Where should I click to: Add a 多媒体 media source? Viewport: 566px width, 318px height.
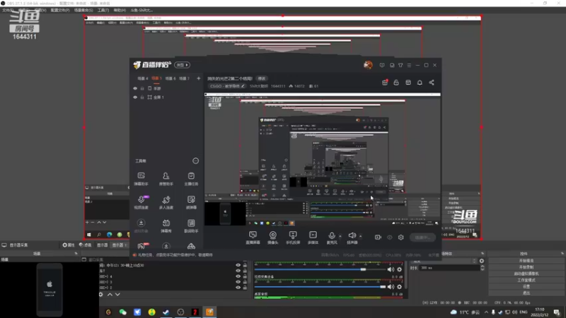(x=313, y=237)
